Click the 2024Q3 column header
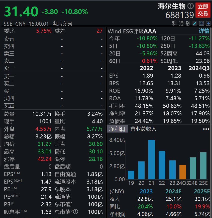Viewport: 212px width, 218px height. pyautogui.click(x=199, y=68)
